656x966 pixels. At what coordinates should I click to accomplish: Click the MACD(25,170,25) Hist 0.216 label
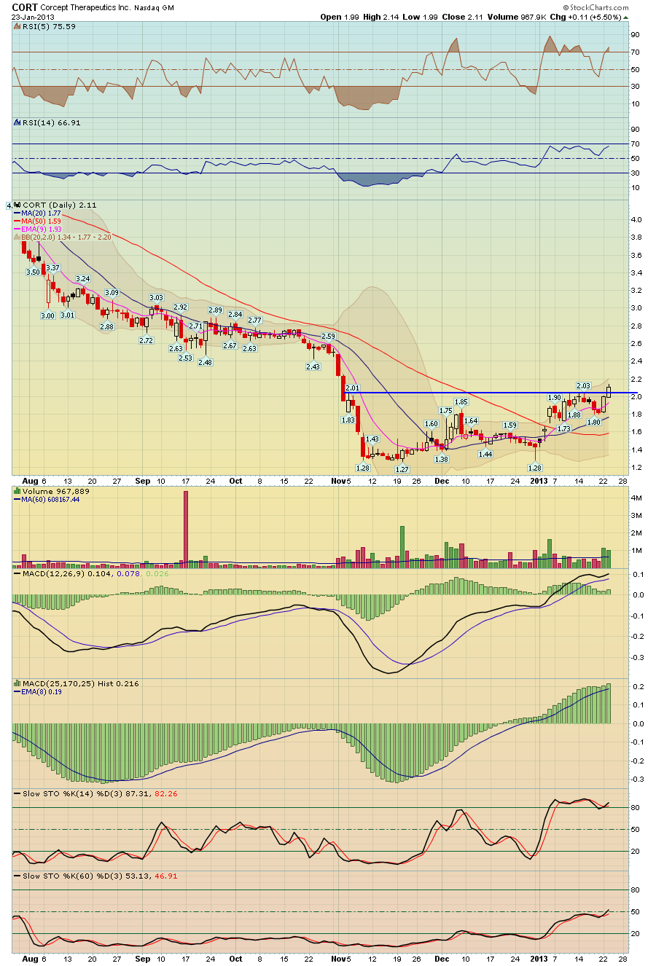click(x=80, y=684)
